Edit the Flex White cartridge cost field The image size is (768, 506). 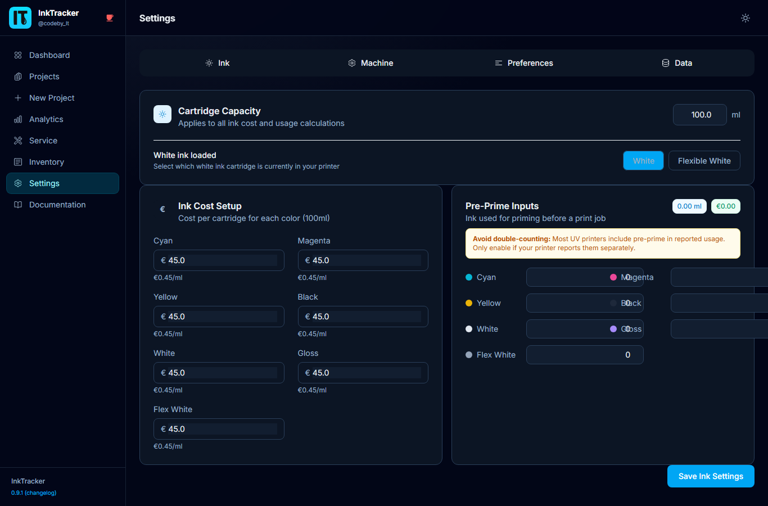[x=219, y=429]
